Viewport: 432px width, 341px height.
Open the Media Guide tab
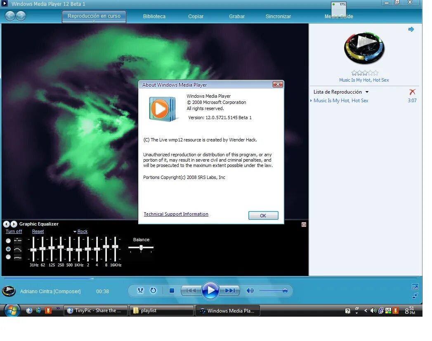point(339,16)
